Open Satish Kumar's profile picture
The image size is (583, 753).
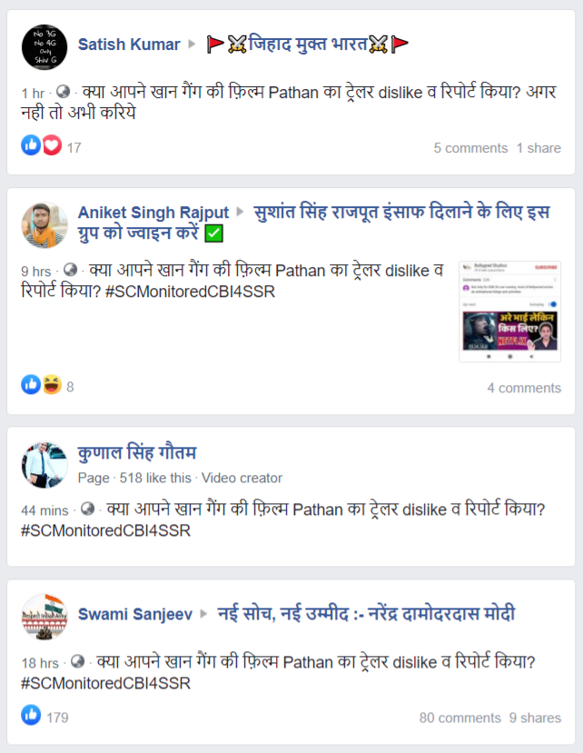44,47
